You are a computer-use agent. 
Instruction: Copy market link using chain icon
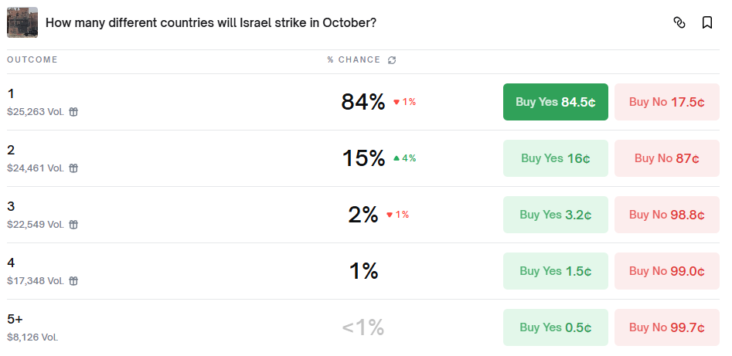click(679, 22)
